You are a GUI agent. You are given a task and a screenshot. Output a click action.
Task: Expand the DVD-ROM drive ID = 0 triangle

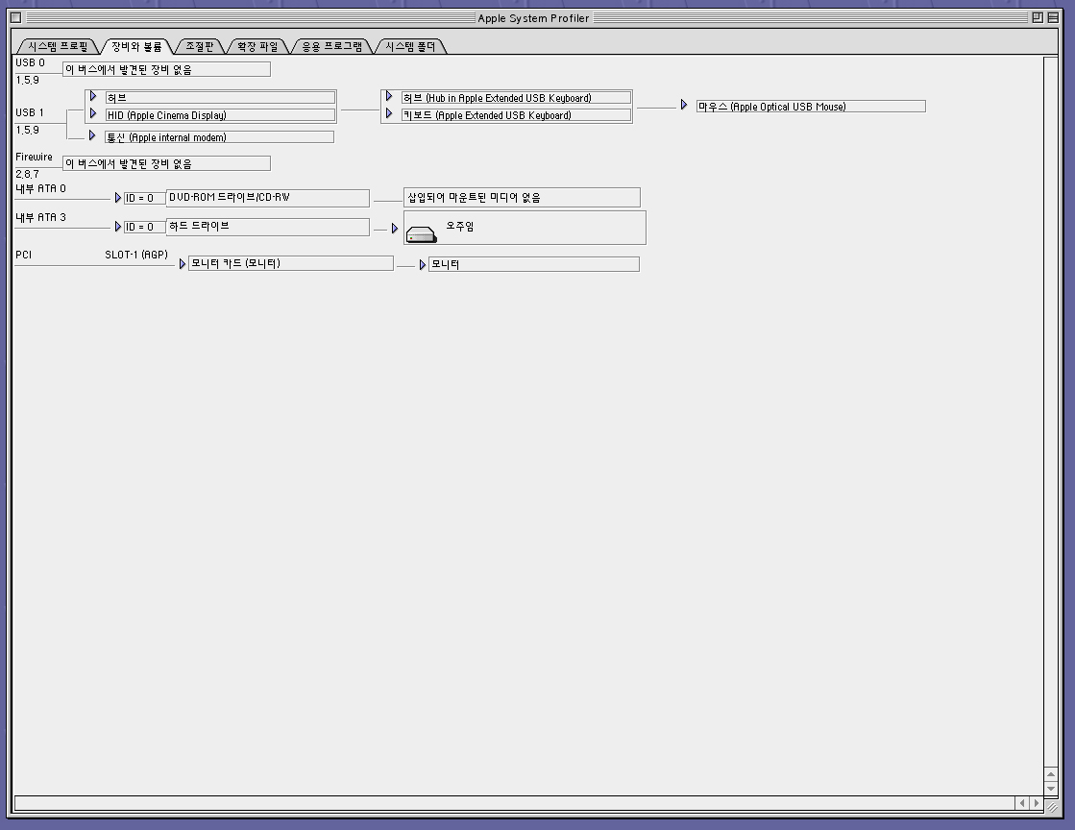click(118, 198)
